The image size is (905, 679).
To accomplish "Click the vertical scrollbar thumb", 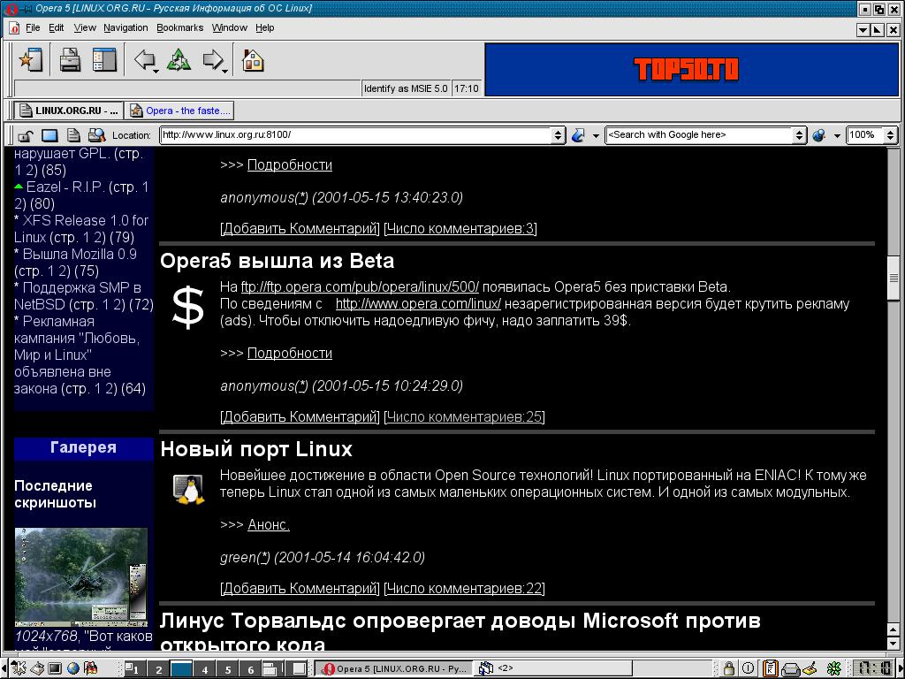I will tap(893, 278).
